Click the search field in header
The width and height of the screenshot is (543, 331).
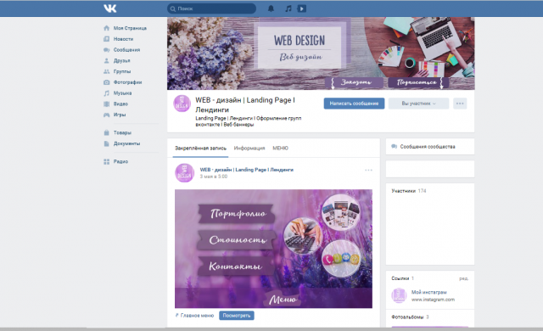211,8
